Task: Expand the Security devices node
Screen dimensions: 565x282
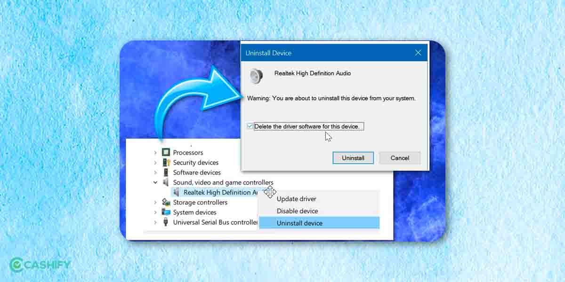Action: (155, 162)
